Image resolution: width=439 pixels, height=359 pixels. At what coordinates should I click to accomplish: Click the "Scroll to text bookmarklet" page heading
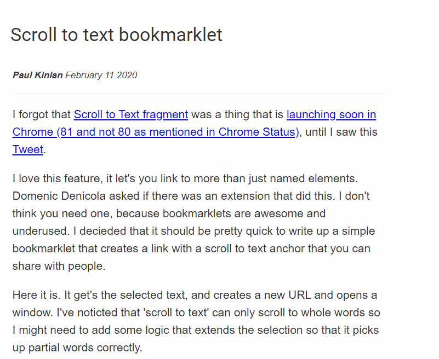(116, 35)
